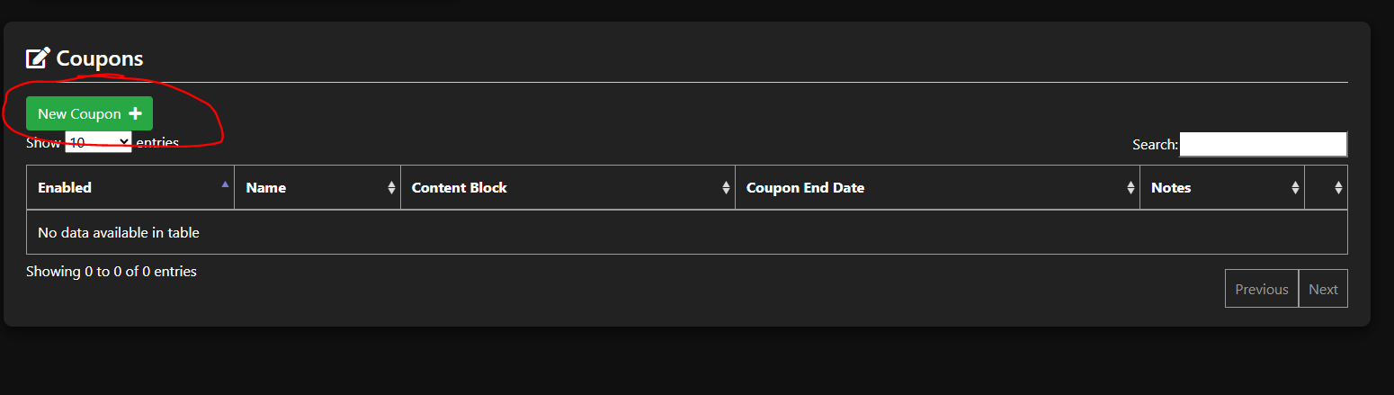Click the Name column sort arrows
Screen dimensions: 1394x395
(391, 188)
